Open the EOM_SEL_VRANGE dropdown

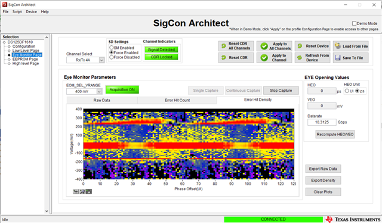(99, 91)
